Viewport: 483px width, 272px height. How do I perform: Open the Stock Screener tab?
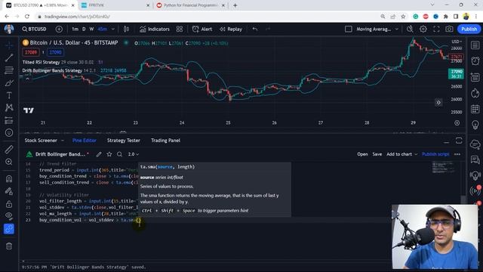click(x=41, y=141)
